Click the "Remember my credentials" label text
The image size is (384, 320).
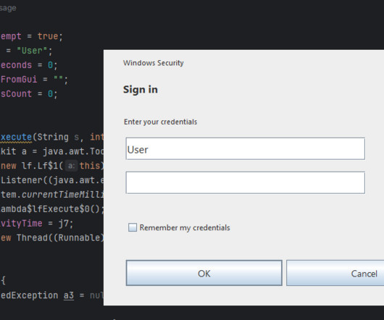[x=185, y=228]
